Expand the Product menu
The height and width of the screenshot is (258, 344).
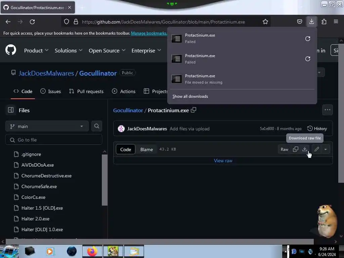coord(36,50)
